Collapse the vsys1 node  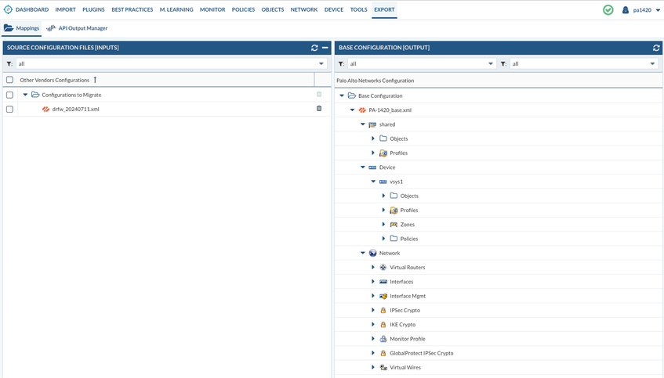(373, 182)
